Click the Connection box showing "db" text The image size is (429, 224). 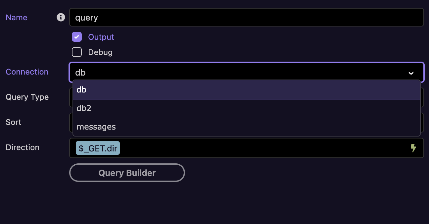coord(247,72)
